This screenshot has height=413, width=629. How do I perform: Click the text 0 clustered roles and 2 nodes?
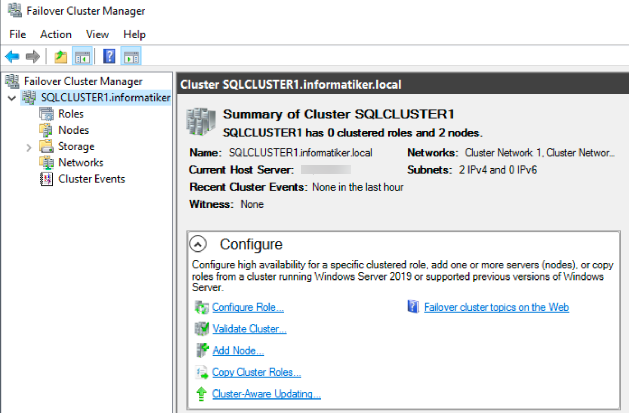click(404, 133)
